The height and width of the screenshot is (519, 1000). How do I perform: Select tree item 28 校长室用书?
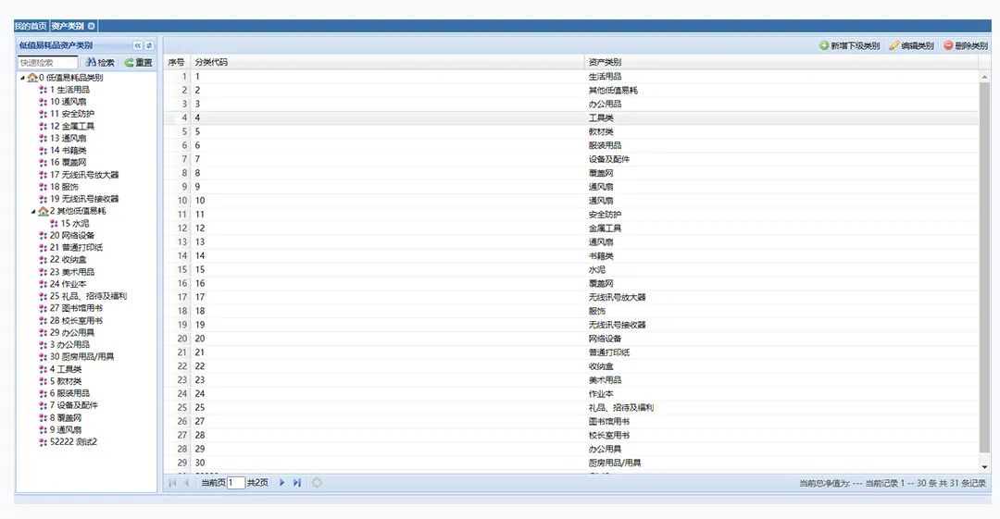tap(77, 321)
